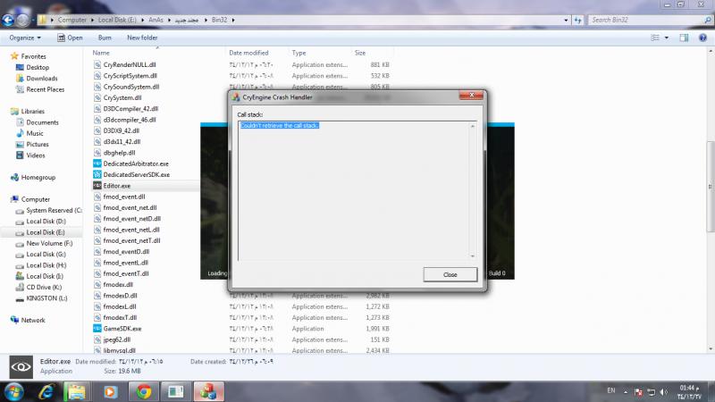The width and height of the screenshot is (715, 402).
Task: Open the address bar history dropdown
Action: point(566,20)
